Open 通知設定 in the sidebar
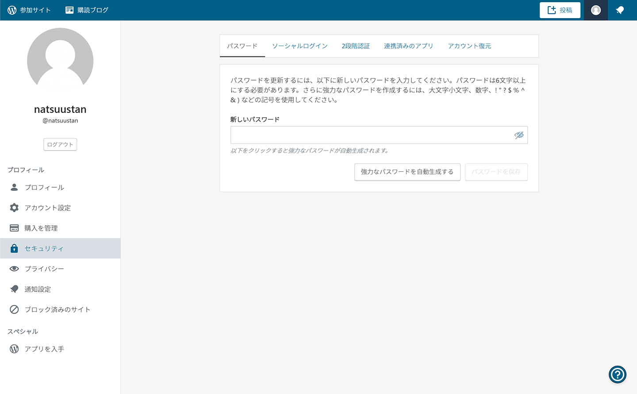 [x=60, y=289]
